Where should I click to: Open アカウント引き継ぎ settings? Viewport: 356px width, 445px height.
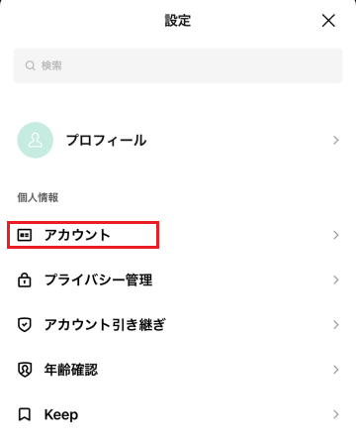point(178,325)
